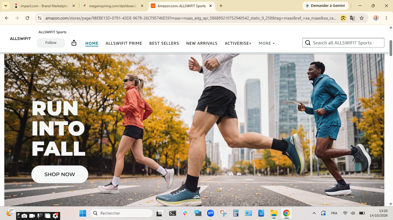The height and width of the screenshot is (220, 393).
Task: Open File Explorer from the taskbar
Action: [274, 213]
